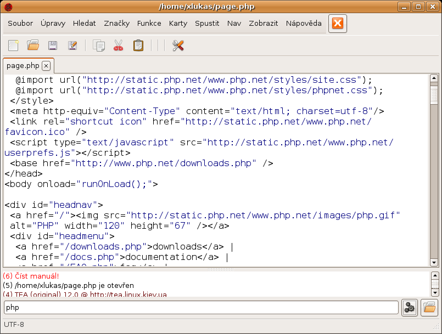Click the "Content-Type" attribute value
This screenshot has height=334, width=442.
click(142, 111)
